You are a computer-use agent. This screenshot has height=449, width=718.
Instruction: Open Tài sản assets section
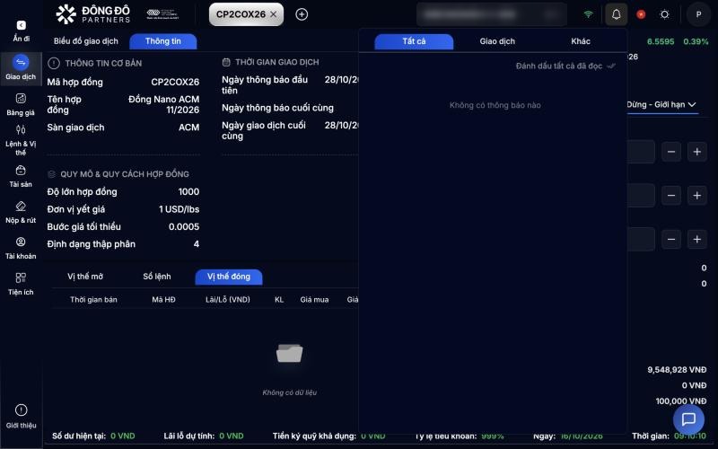21,176
